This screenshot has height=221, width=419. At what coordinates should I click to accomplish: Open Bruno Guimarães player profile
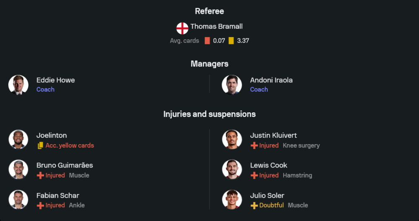pos(65,165)
